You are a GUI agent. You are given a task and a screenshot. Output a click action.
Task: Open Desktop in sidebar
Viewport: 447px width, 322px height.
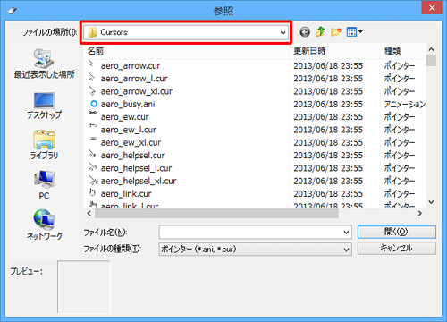point(44,106)
